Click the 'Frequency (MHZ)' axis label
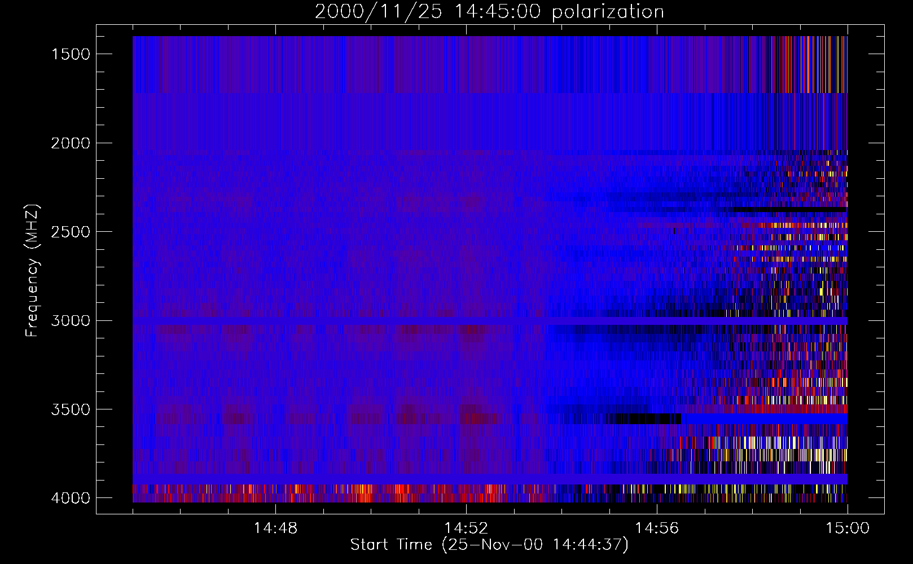 tap(33, 271)
